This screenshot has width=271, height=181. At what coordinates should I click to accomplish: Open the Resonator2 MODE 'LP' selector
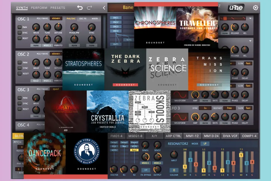pyautogui.click(x=205, y=144)
